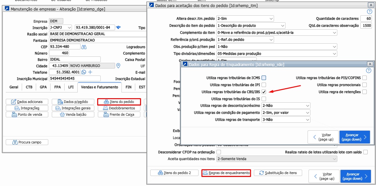Switch to the CTB tab
376x190 pixels.
coord(29,87)
